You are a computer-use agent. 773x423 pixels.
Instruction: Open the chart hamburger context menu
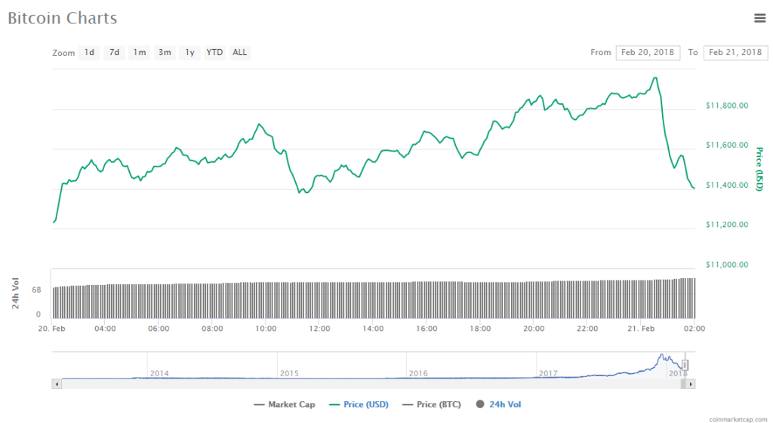tap(759, 18)
